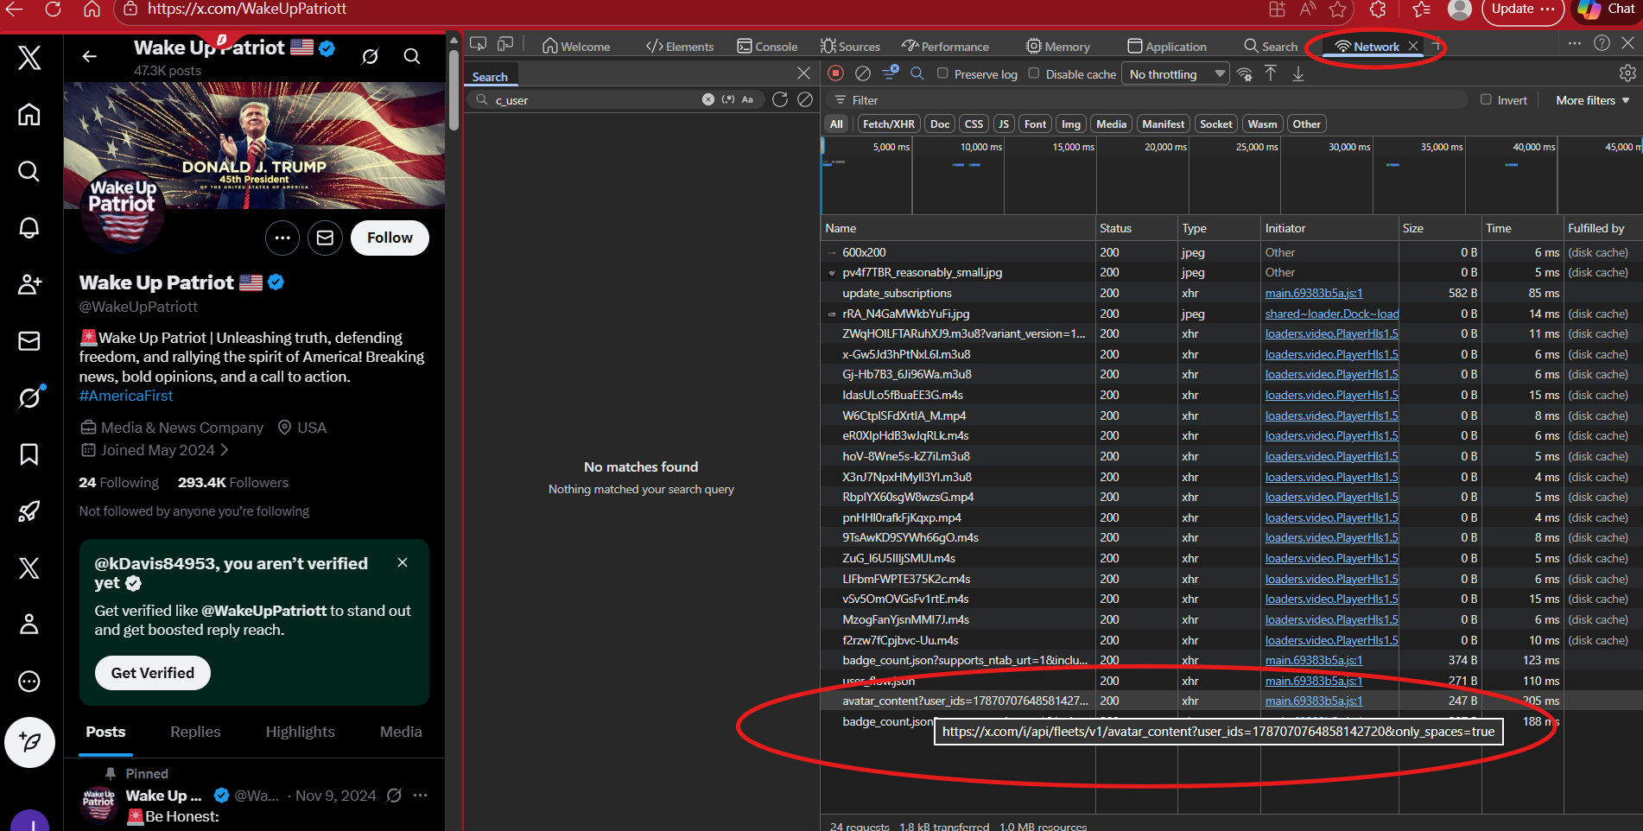1643x831 pixels.
Task: Open Grok icon in sidebar
Action: click(x=29, y=397)
